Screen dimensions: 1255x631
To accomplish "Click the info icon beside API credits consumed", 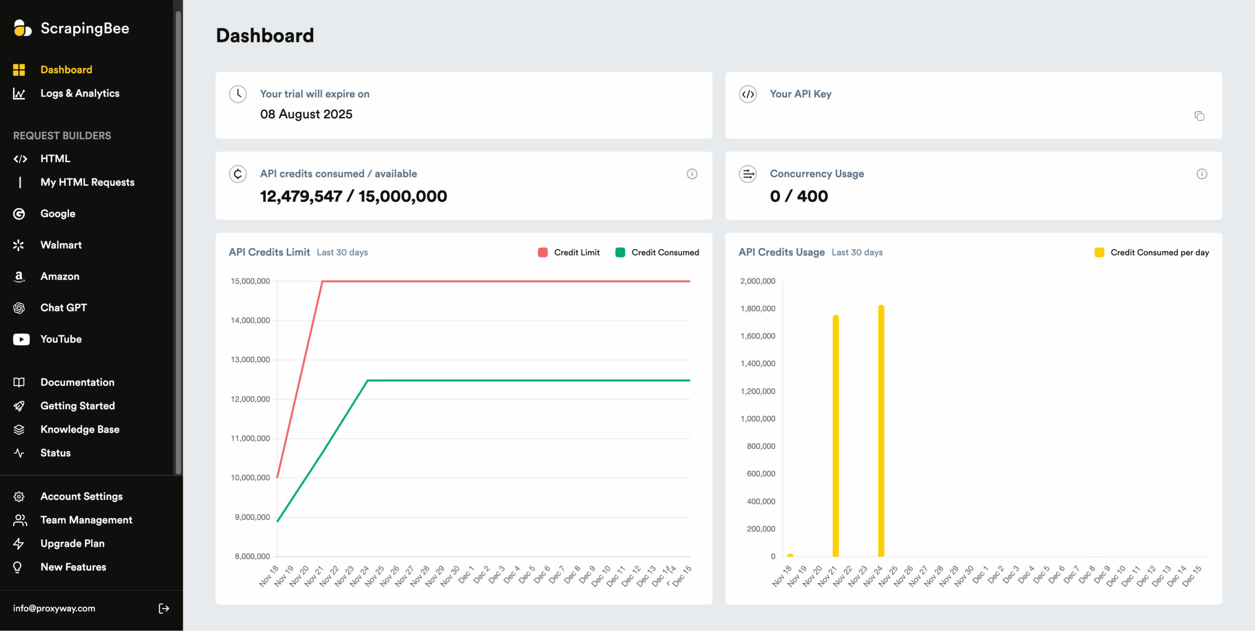I will (692, 174).
